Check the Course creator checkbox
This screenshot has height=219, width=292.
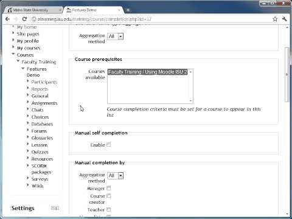coord(109,196)
